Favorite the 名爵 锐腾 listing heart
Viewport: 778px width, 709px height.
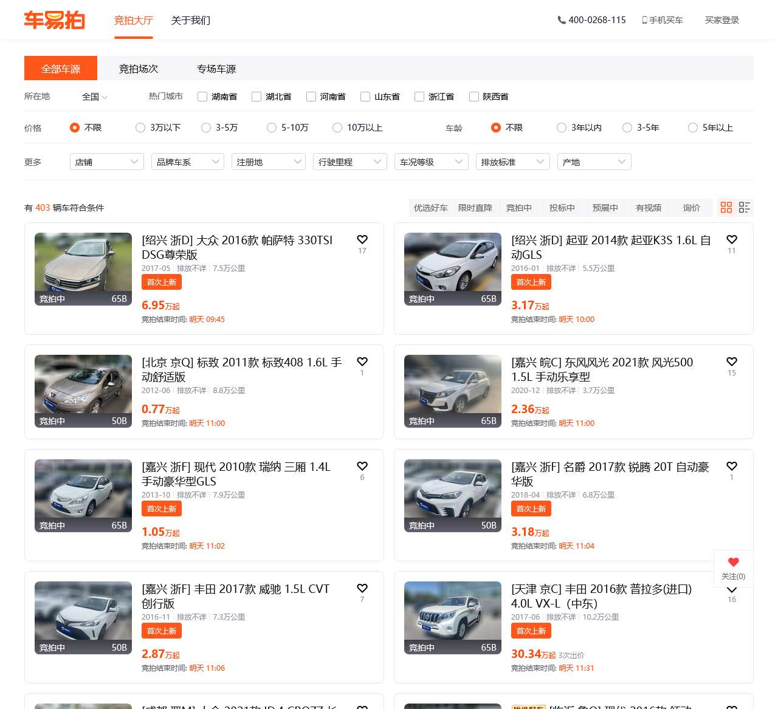click(x=732, y=466)
